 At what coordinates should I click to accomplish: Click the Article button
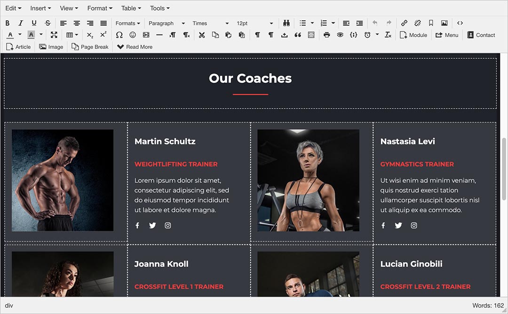(18, 47)
